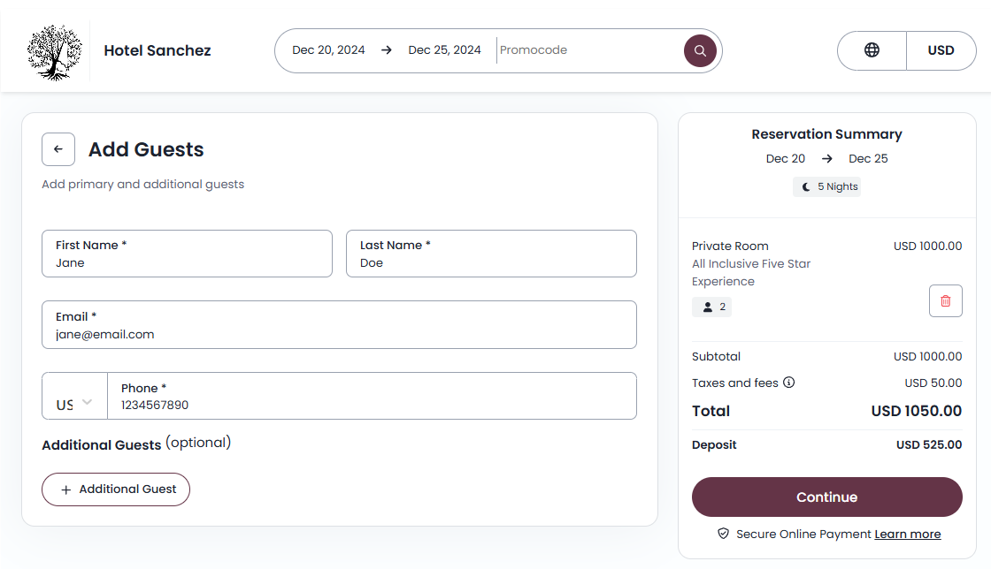Expand the US country code dropdown
Image resolution: width=991 pixels, height=569 pixels.
pyautogui.click(x=75, y=404)
